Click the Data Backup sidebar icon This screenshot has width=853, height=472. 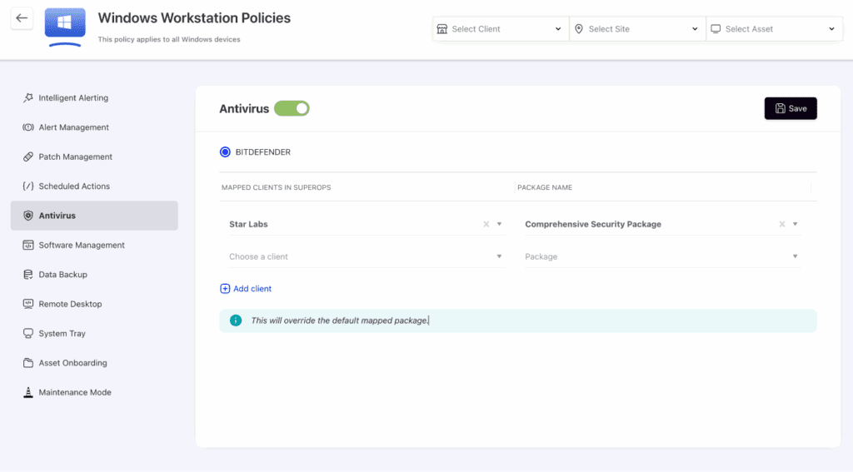point(28,275)
